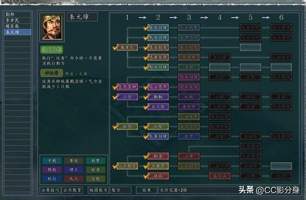Select the 戟術訓練 tech node
This screenshot has width=306, height=200.
158,37
